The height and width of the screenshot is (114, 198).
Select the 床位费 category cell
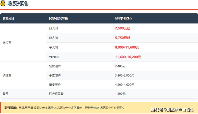(x=7, y=43)
